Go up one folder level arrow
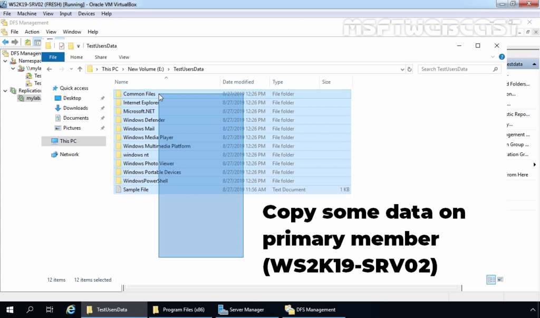 [x=80, y=69]
